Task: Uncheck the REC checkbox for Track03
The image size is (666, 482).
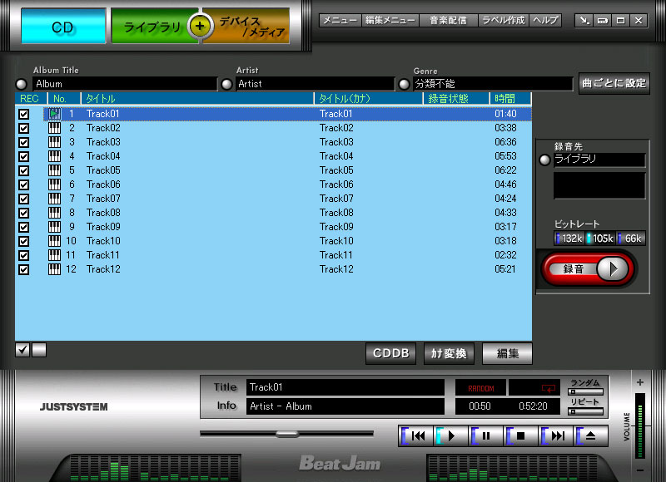Action: [x=23, y=142]
